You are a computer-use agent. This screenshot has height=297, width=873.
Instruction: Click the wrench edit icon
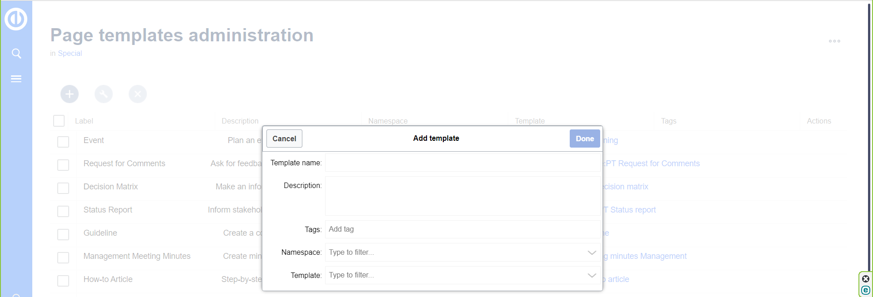tap(104, 94)
